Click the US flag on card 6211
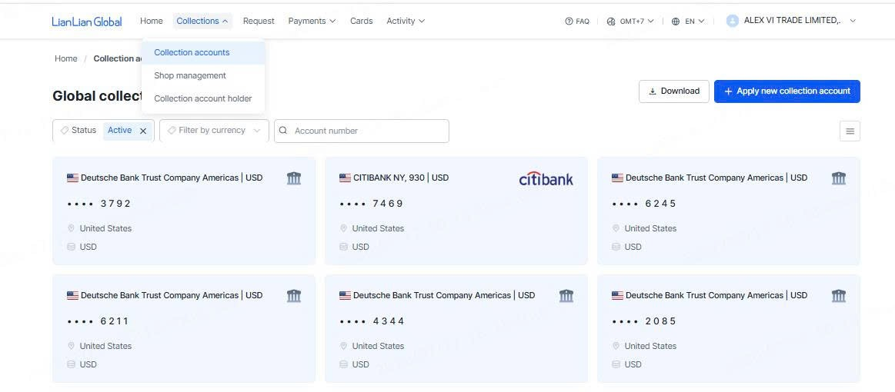The width and height of the screenshot is (895, 392). 72,295
